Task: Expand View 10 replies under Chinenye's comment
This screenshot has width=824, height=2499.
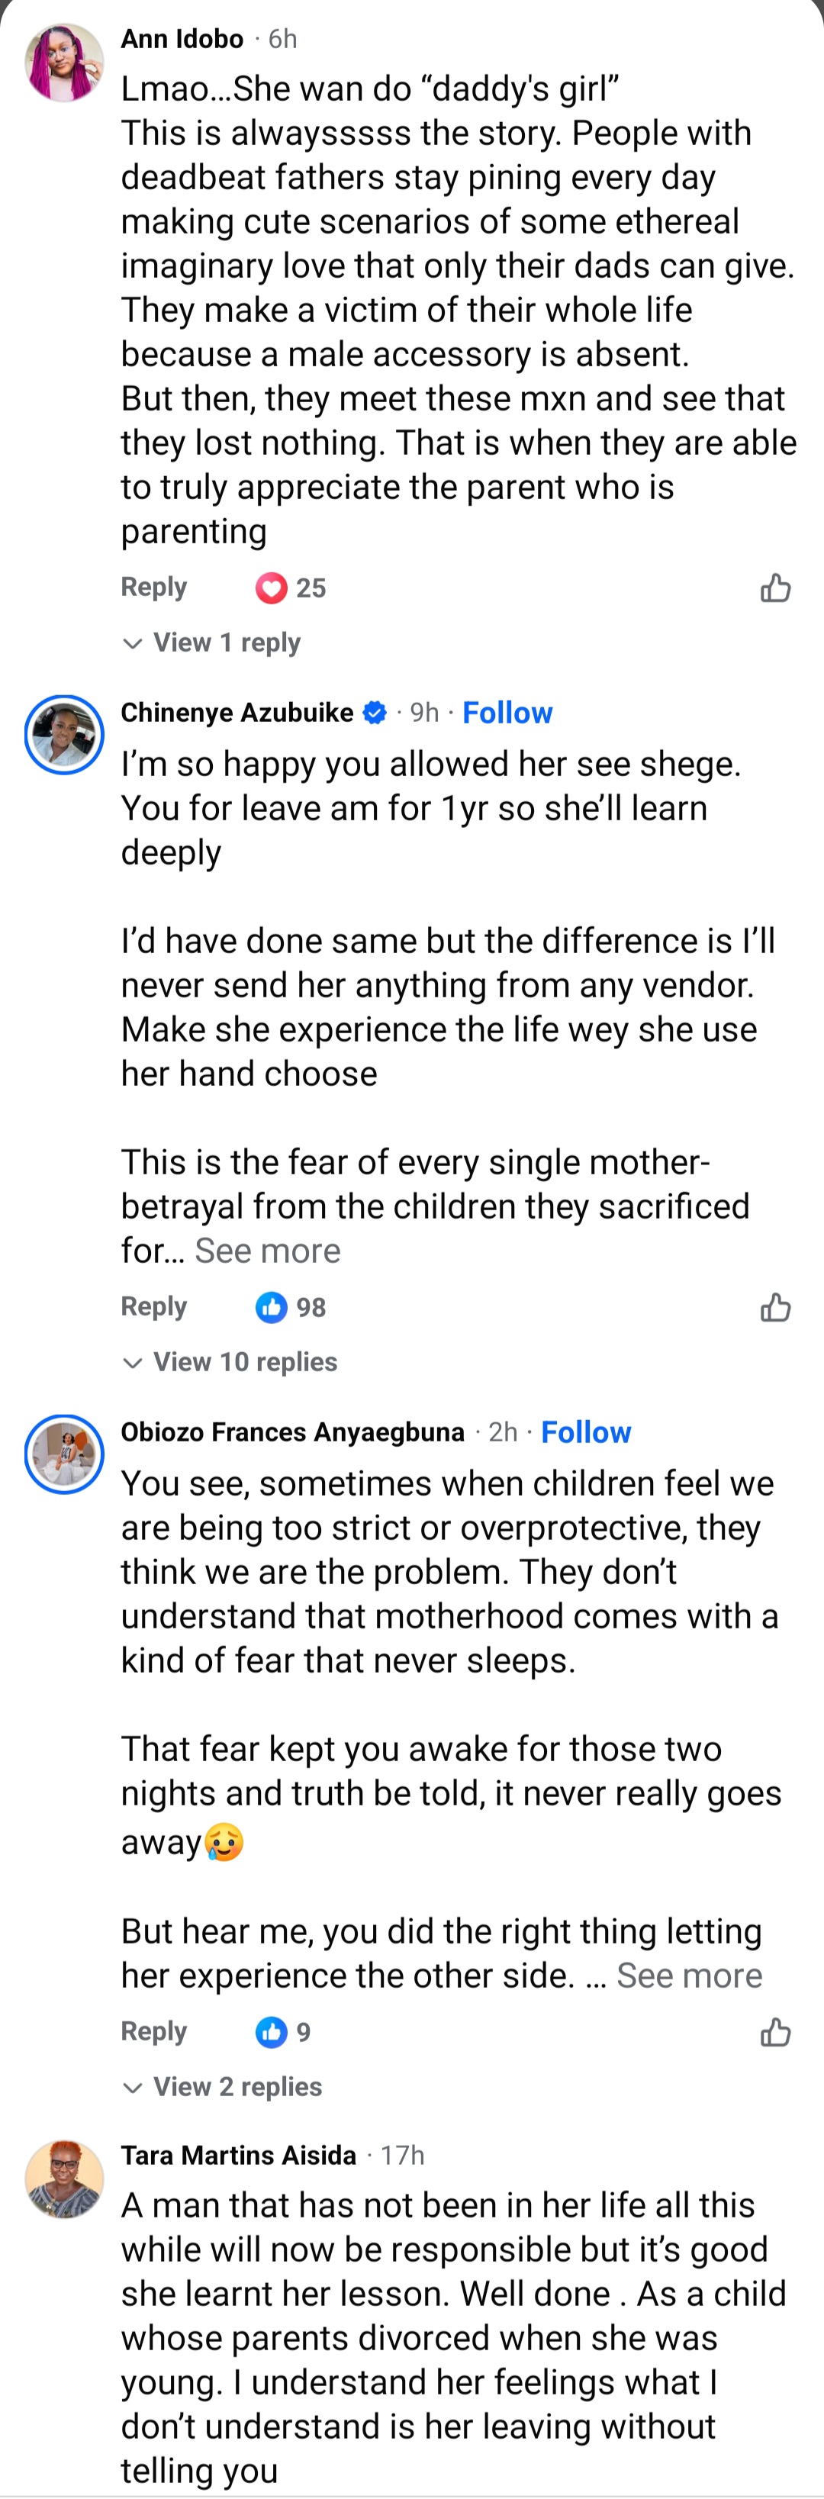Action: pos(245,1362)
